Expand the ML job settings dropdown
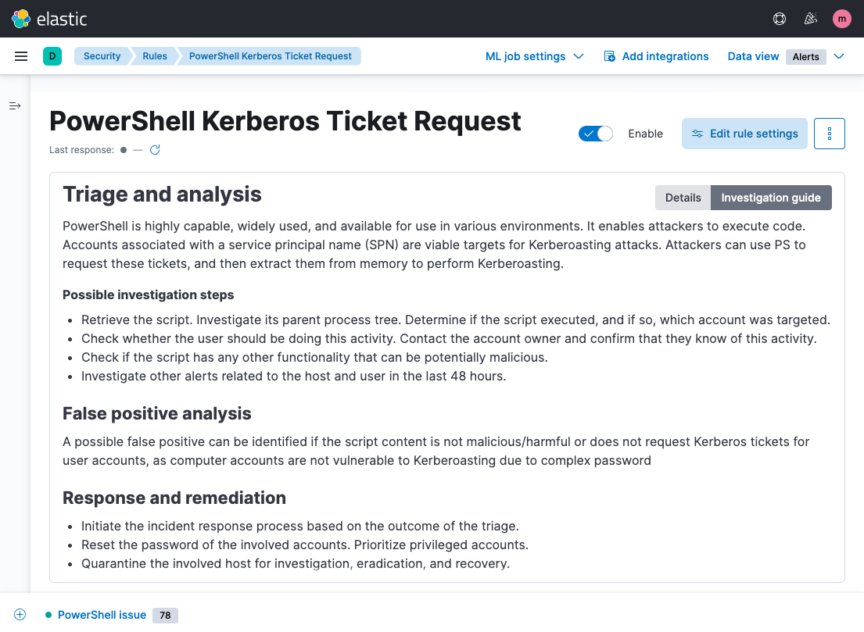The height and width of the screenshot is (632, 864). pos(534,56)
